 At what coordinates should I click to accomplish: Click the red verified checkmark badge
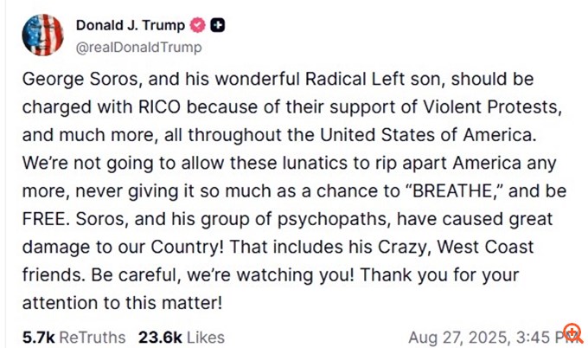[198, 25]
